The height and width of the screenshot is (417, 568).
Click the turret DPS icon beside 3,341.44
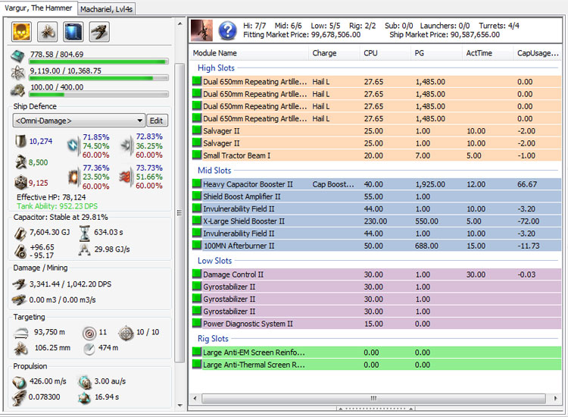click(20, 284)
